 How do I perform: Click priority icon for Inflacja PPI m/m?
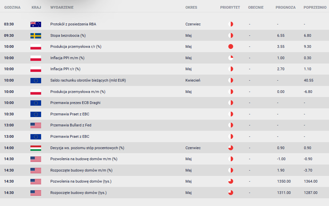coord(231,58)
